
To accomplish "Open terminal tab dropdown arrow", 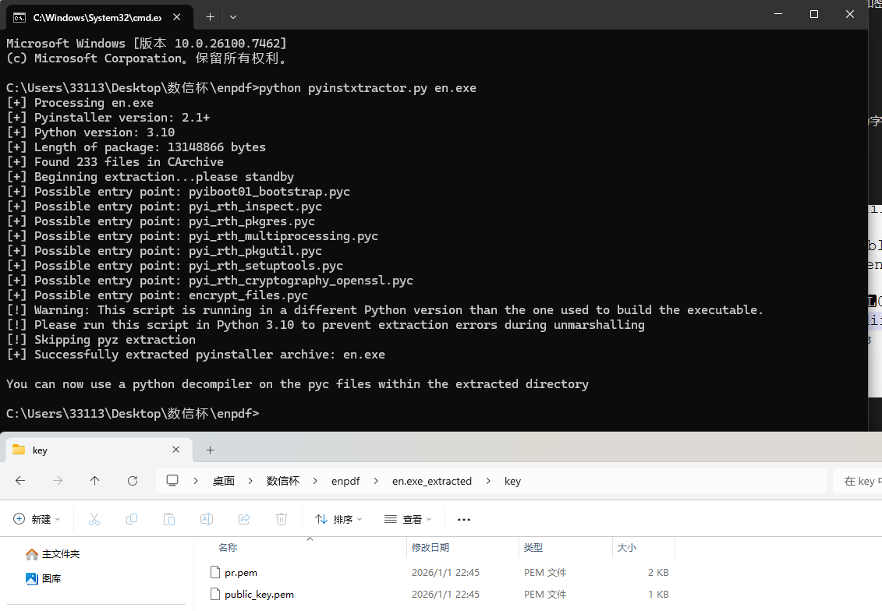I will point(233,16).
